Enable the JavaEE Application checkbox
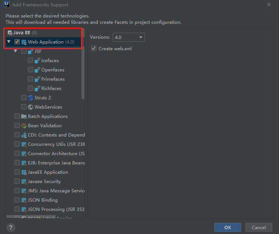The width and height of the screenshot is (279, 234). (17, 172)
